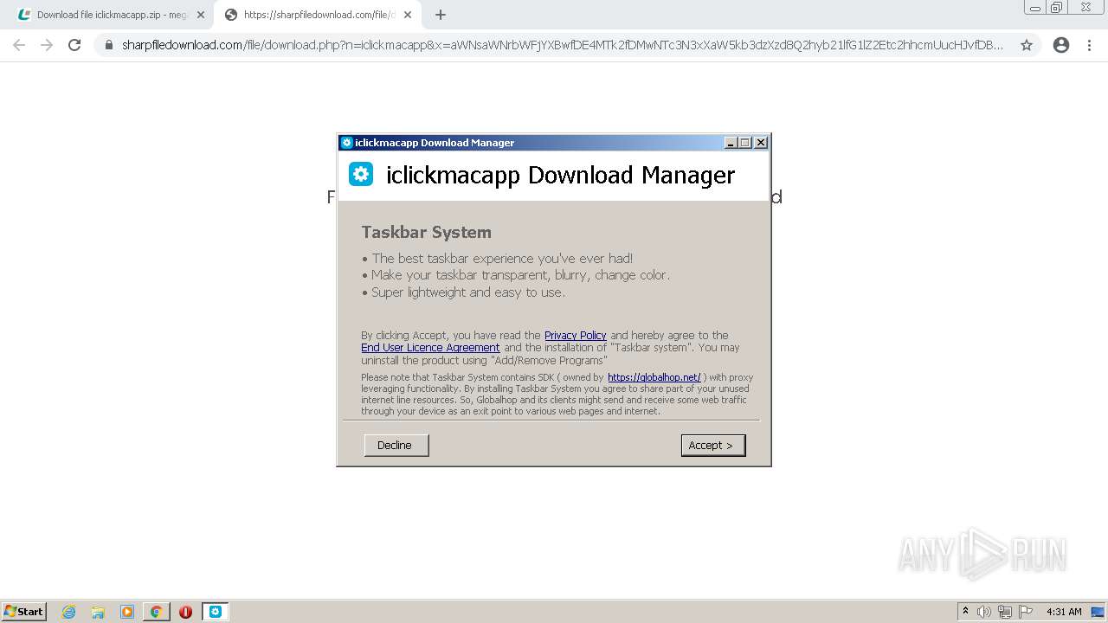Open End User Licence Agreement link

click(x=430, y=348)
